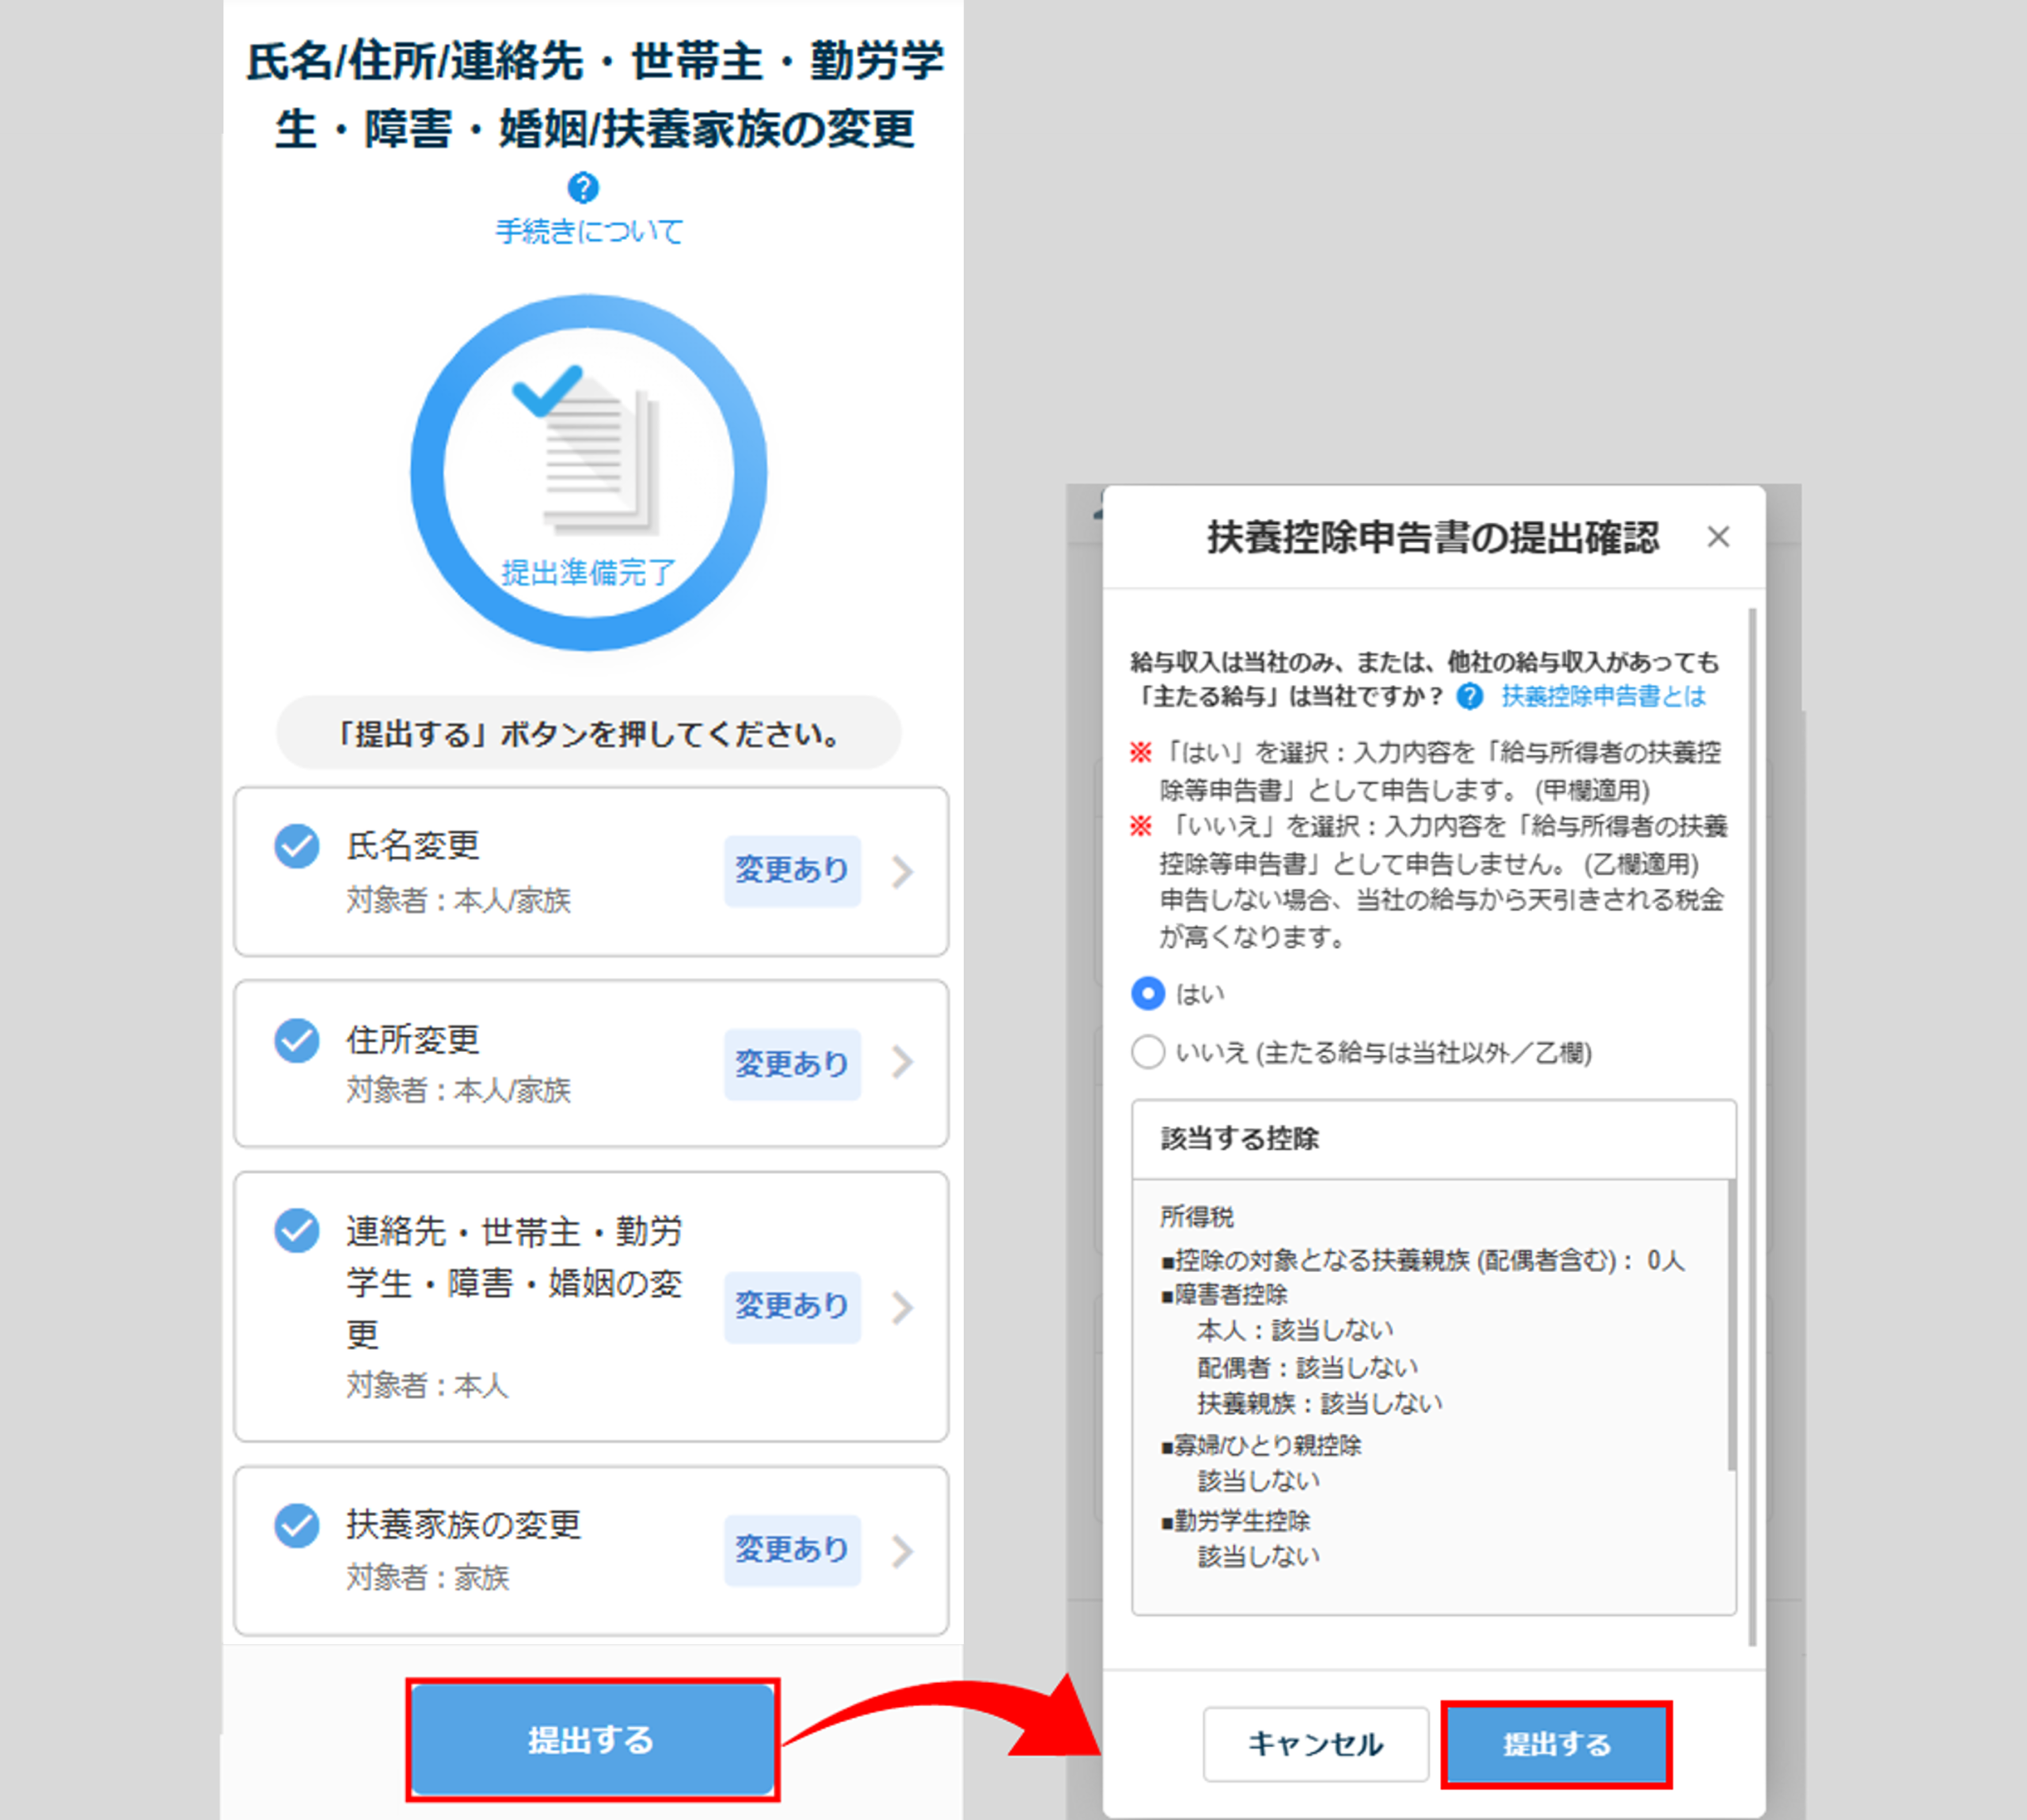Click the question icon beside 扶養控除申告書とは

tap(1469, 696)
